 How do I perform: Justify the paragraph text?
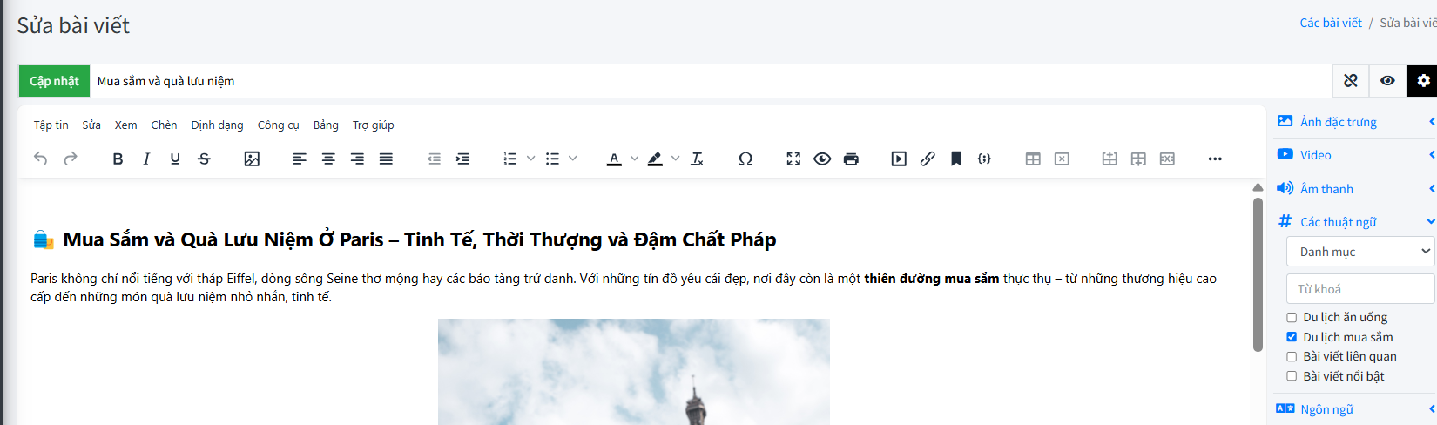[x=386, y=159]
